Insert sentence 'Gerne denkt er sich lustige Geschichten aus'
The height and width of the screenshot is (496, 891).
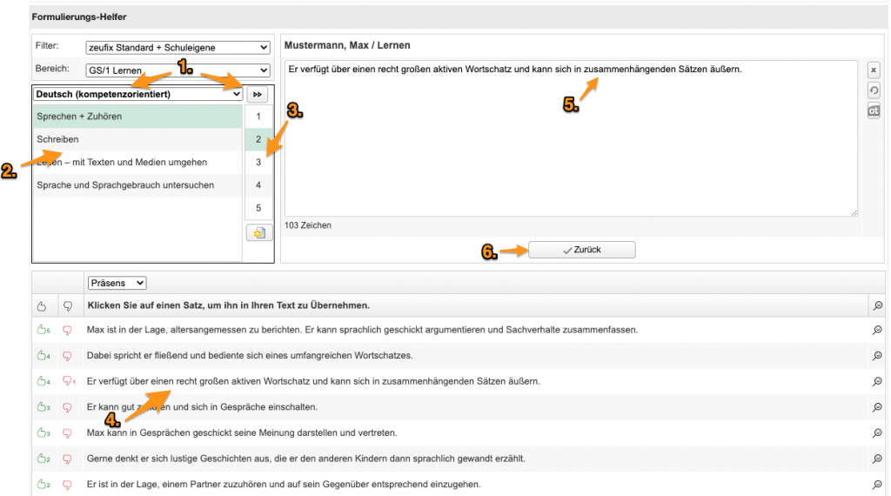point(305,459)
